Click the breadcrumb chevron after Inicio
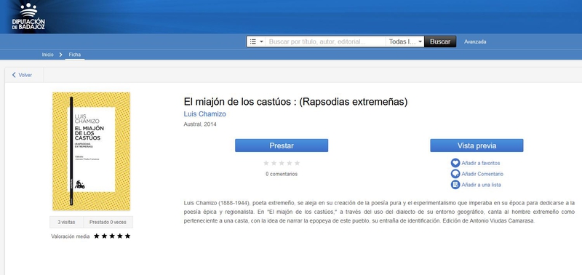This screenshot has height=275, width=582. (61, 55)
